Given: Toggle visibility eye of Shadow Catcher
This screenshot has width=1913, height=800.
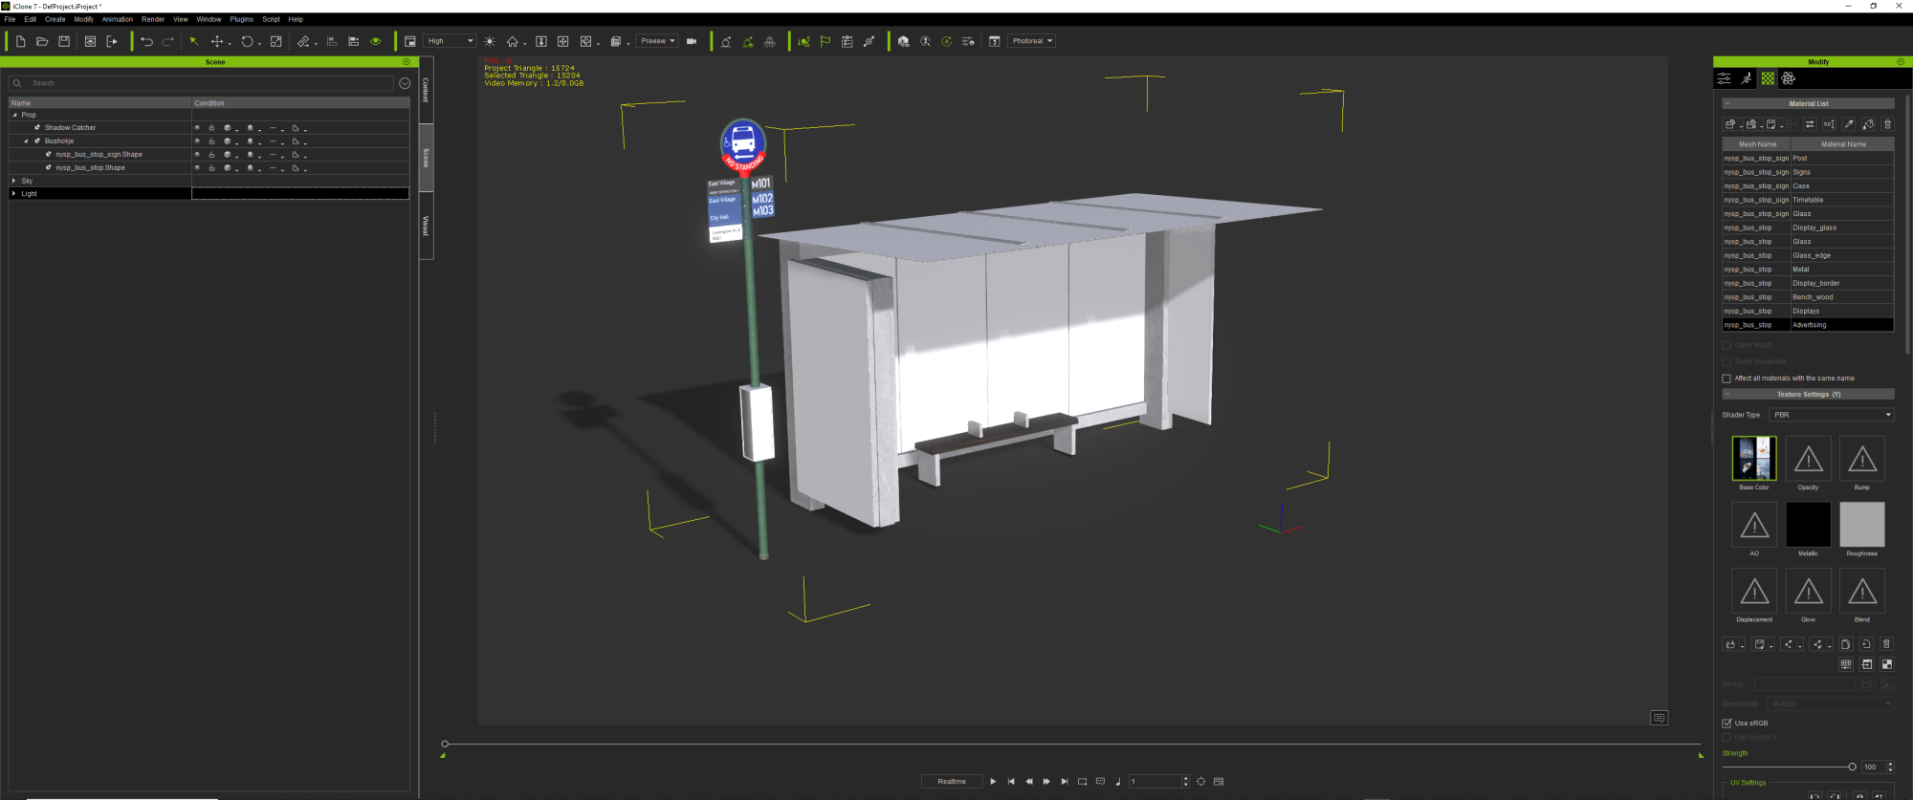Looking at the screenshot, I should [x=198, y=128].
